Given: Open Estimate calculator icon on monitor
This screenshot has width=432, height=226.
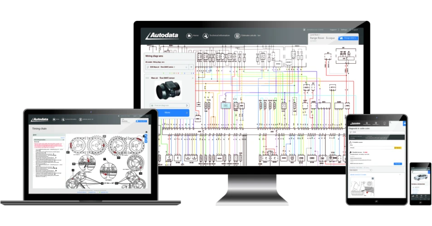Looking at the screenshot, I should pos(237,36).
